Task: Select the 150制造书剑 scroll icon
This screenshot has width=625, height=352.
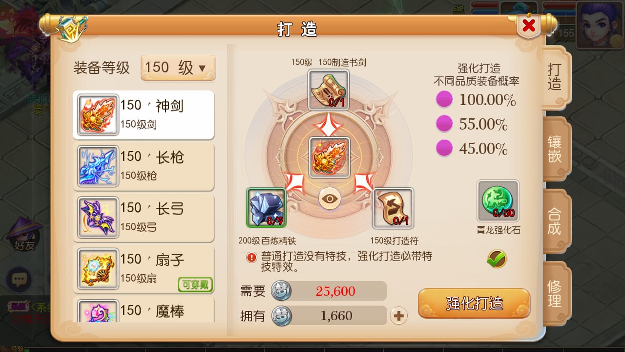Action: 329,89
